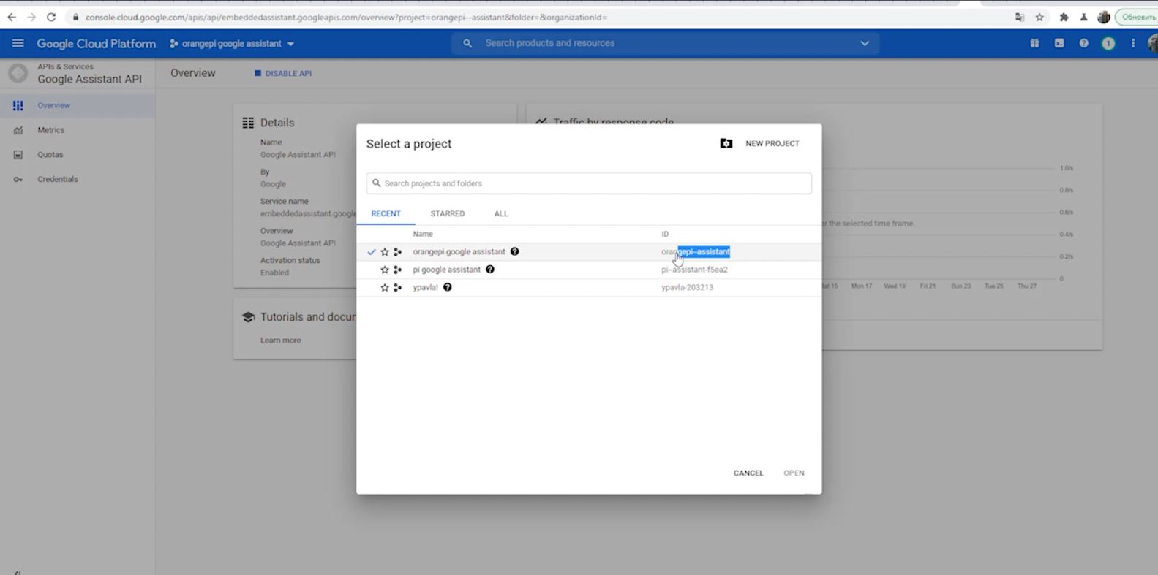Open the browser extensions puzzle icon
The width and height of the screenshot is (1158, 575).
tap(1064, 18)
